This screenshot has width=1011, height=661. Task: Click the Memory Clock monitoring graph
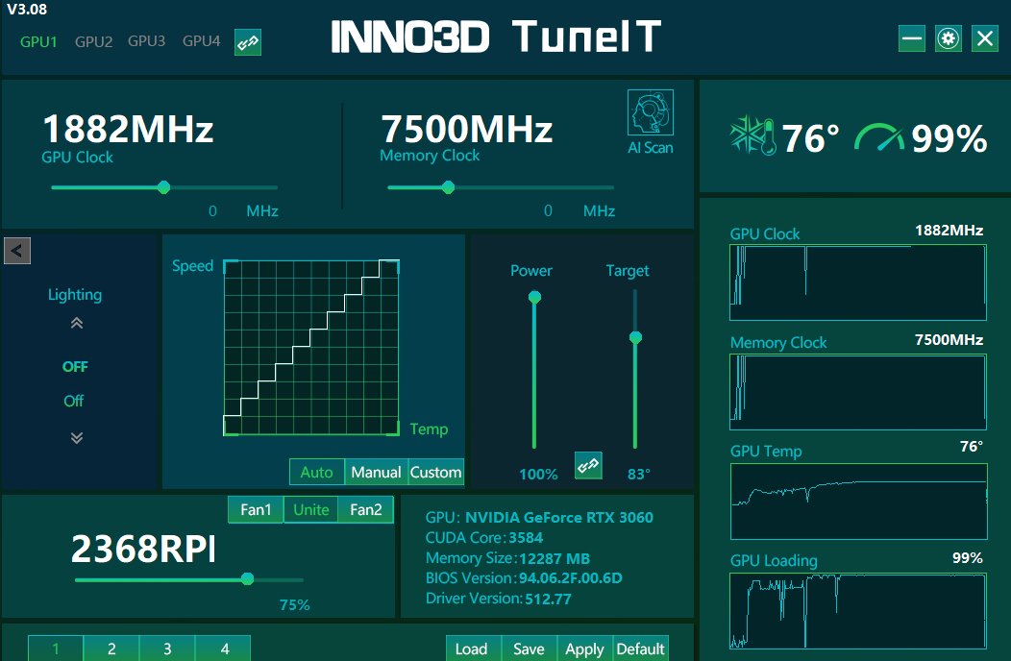coord(857,392)
